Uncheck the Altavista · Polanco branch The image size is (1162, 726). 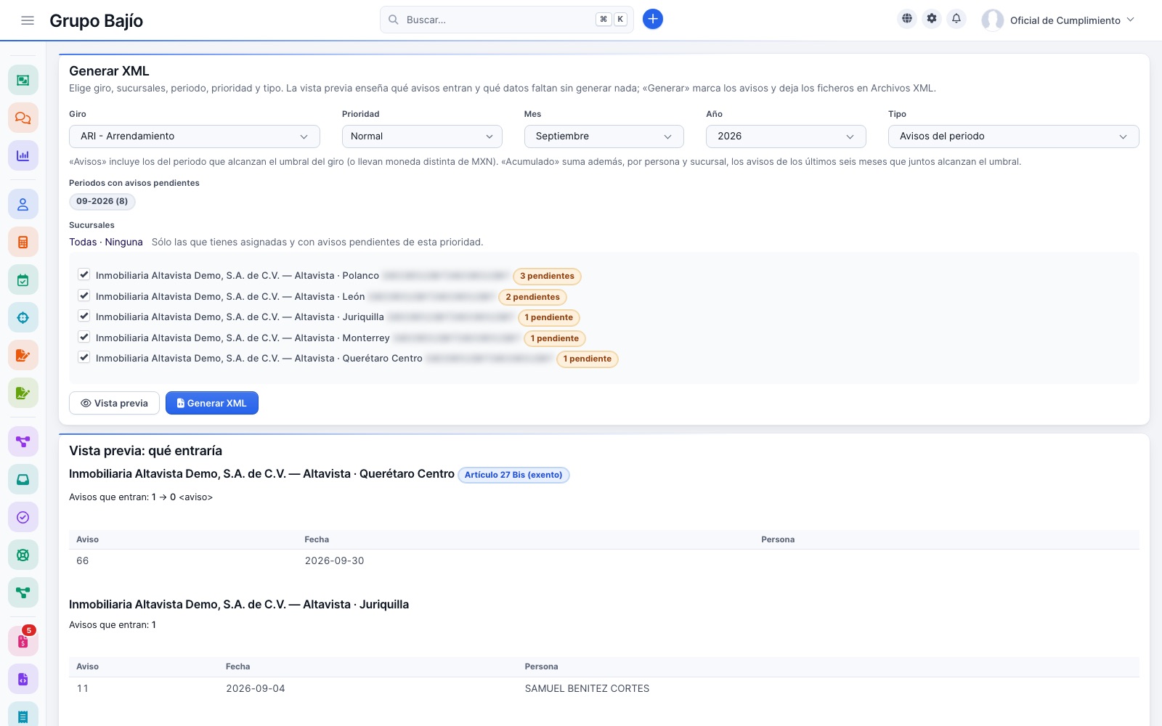(84, 275)
